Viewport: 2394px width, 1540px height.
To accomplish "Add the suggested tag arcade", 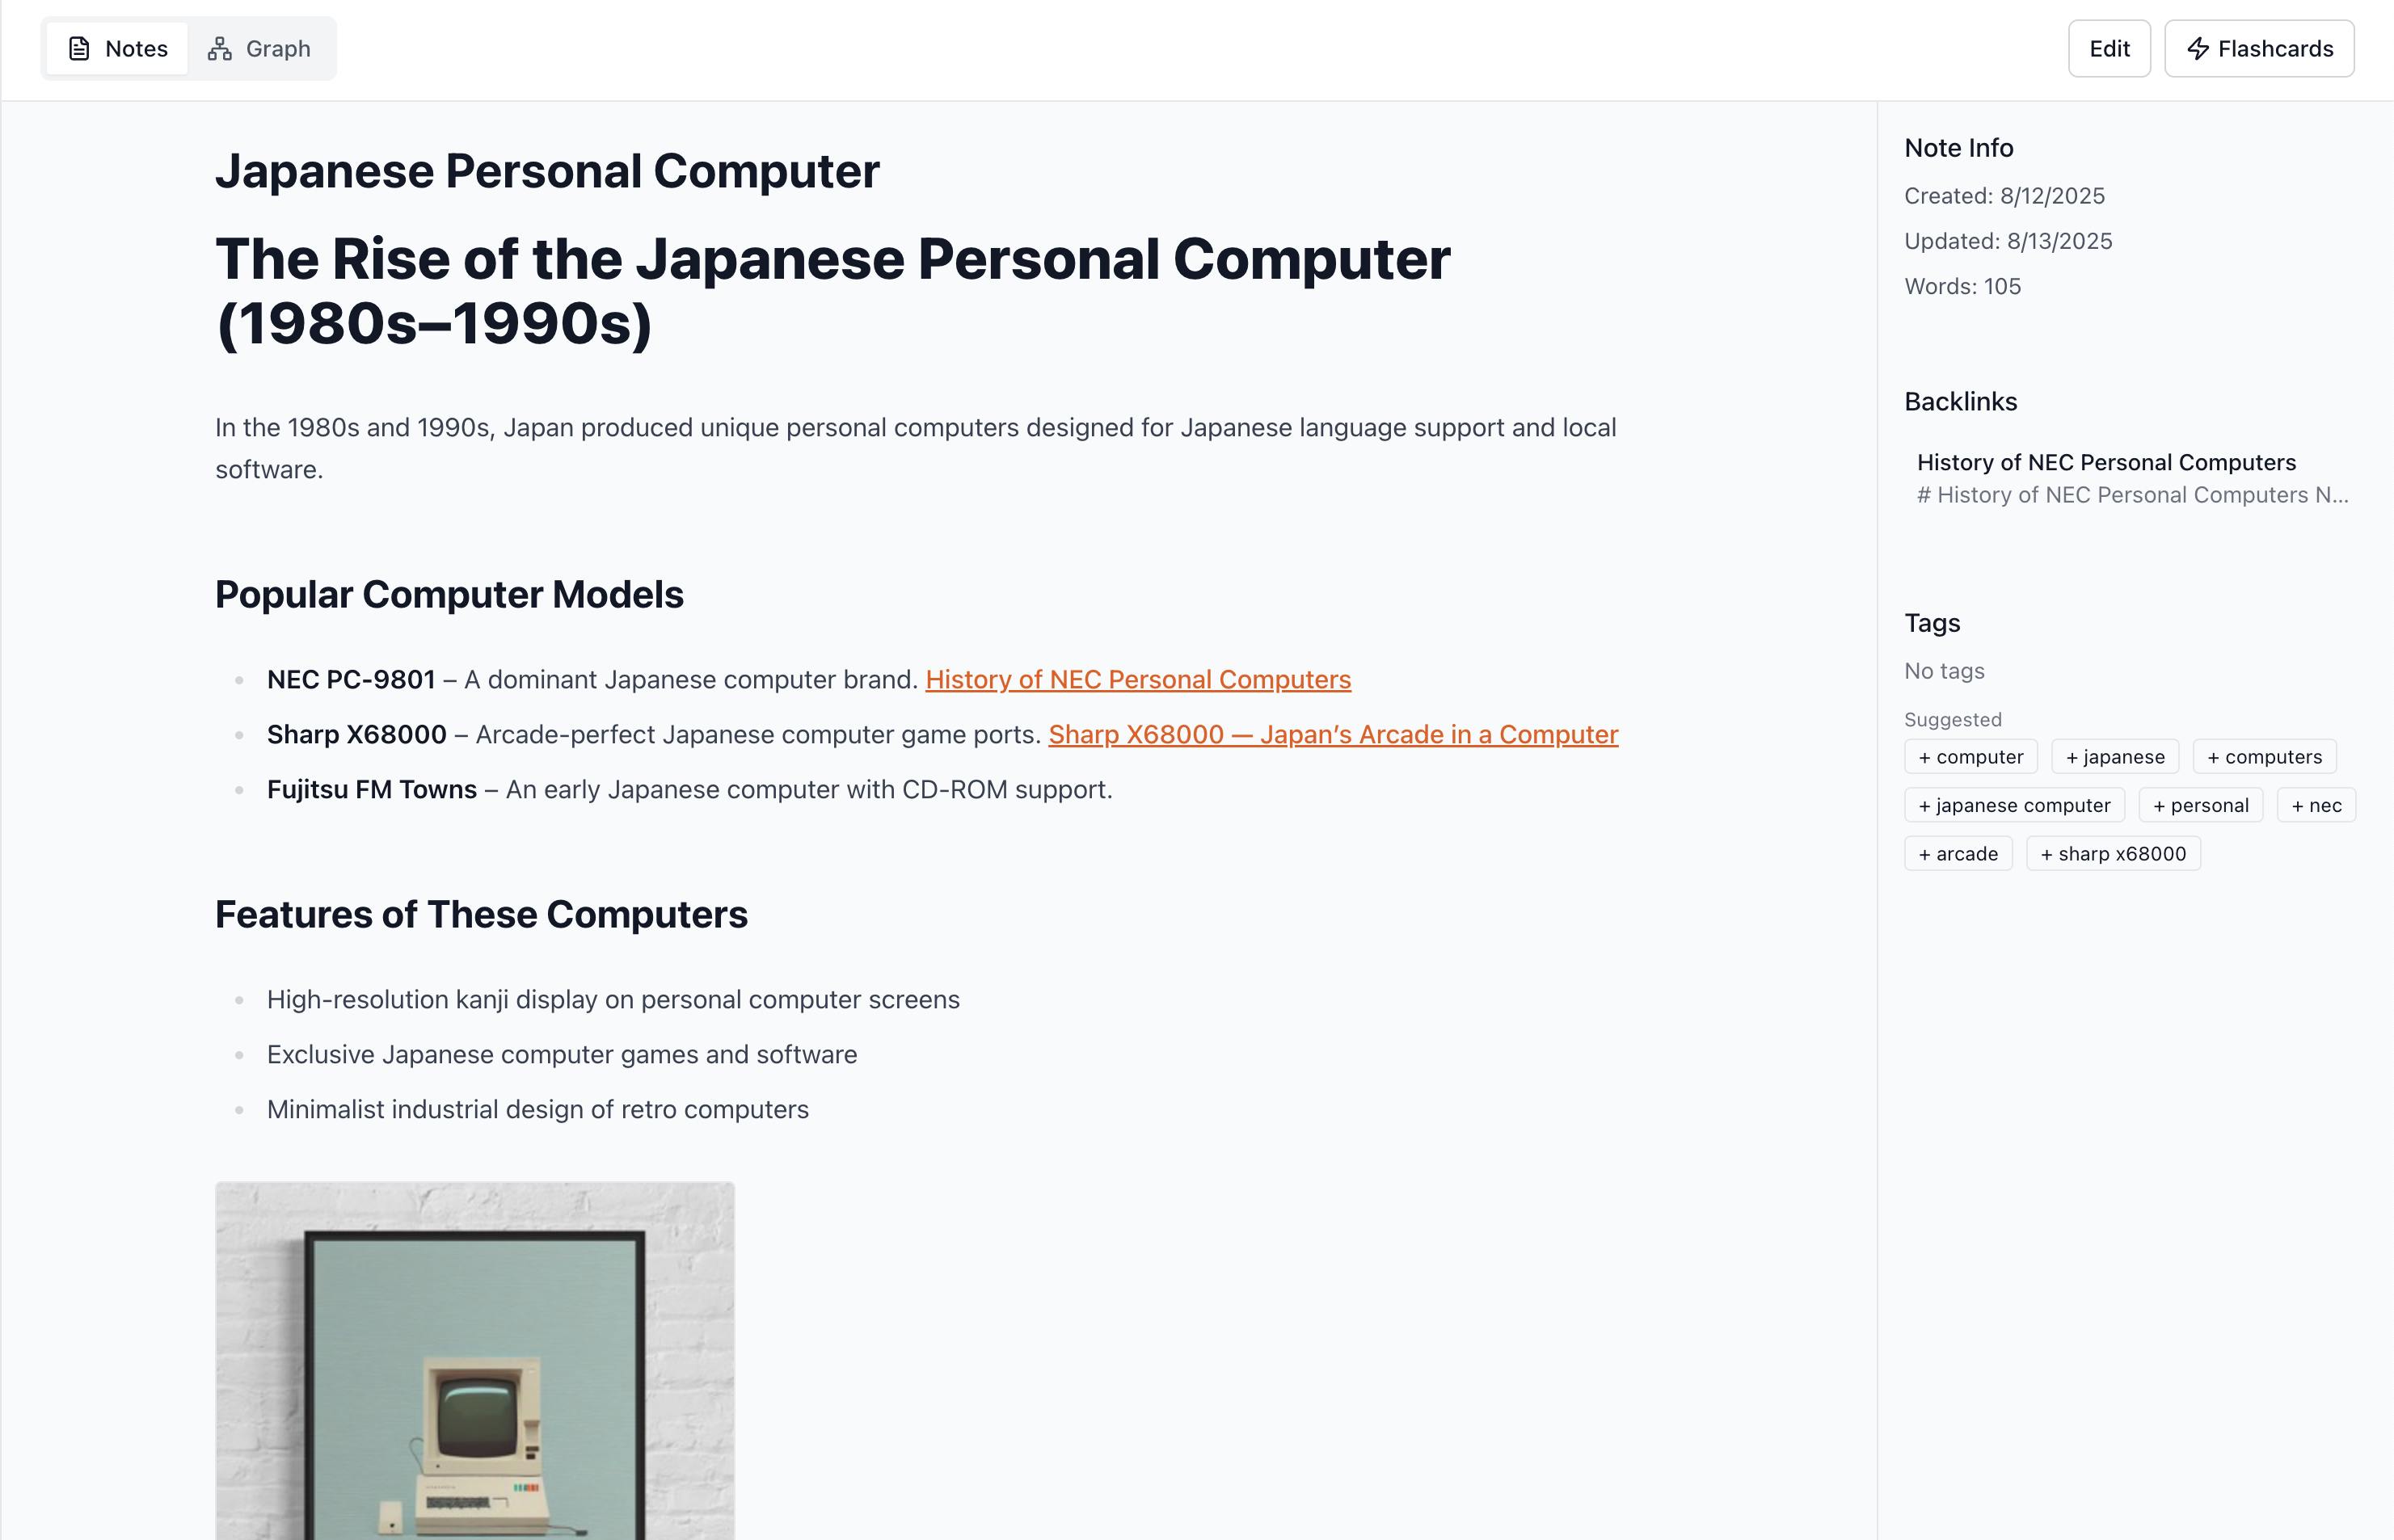I will 1958,854.
